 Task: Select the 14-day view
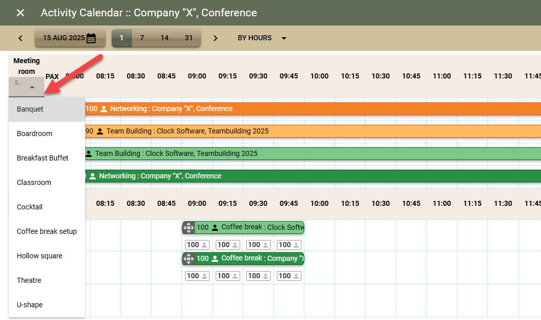pos(165,38)
